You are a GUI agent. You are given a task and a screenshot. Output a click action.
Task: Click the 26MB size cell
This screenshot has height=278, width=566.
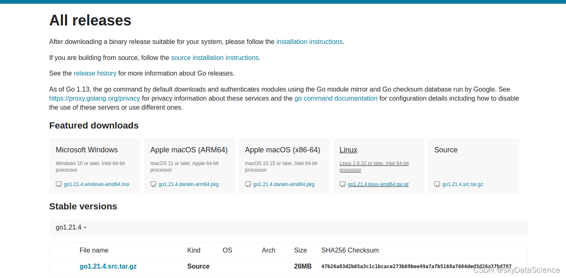tap(303, 266)
